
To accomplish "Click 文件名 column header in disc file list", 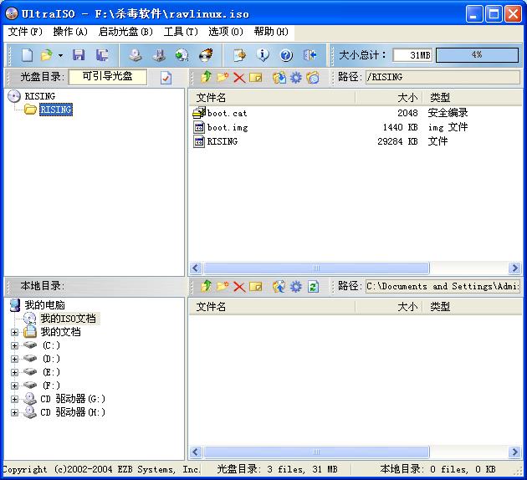I will pos(272,98).
